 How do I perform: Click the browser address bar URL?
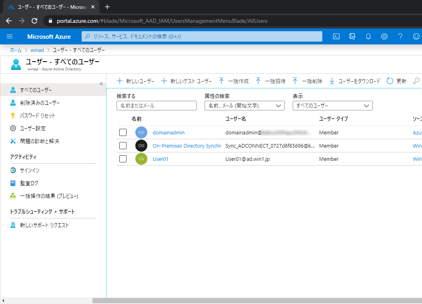coord(162,21)
